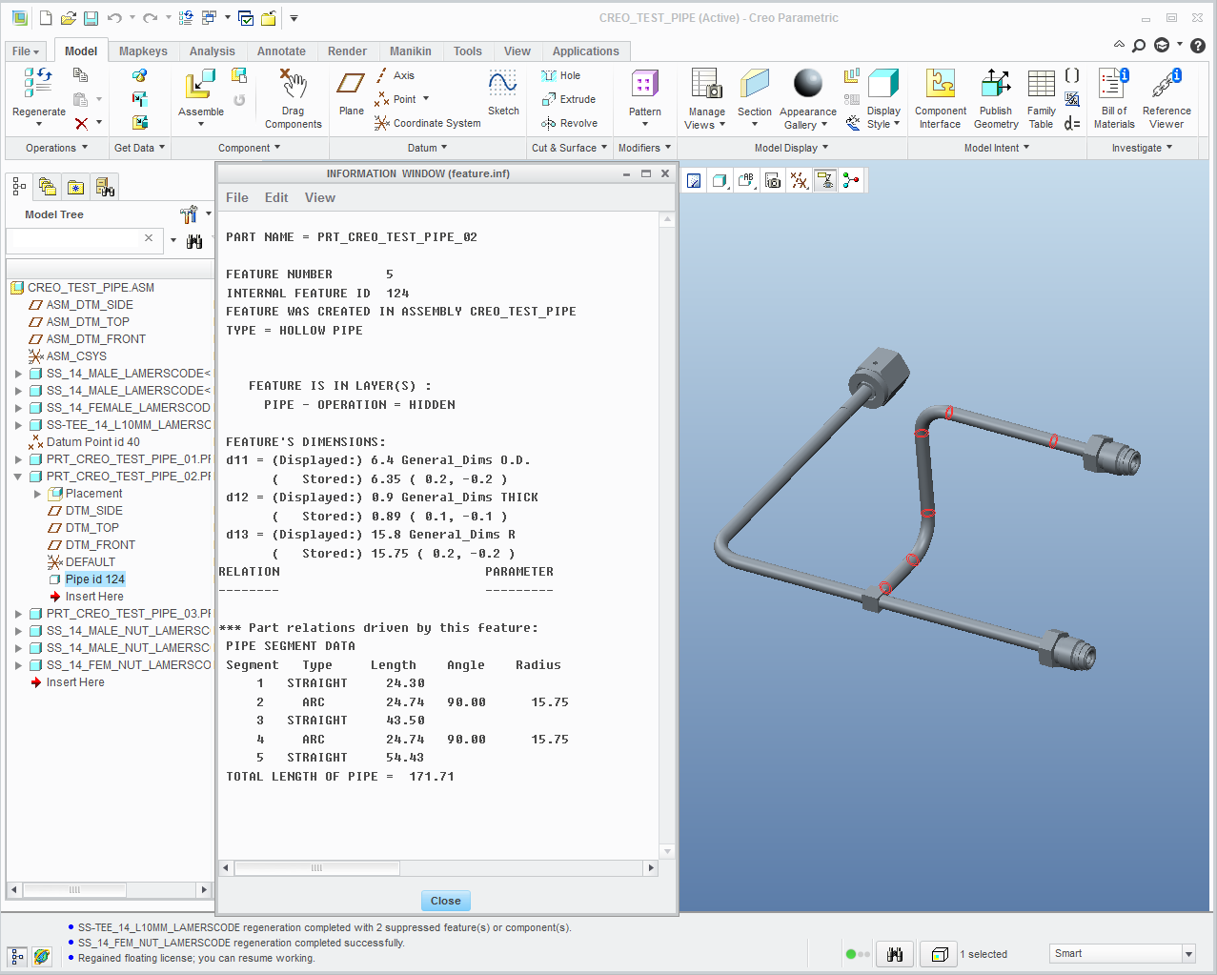
Task: Open the File menu tab
Action: 26,51
